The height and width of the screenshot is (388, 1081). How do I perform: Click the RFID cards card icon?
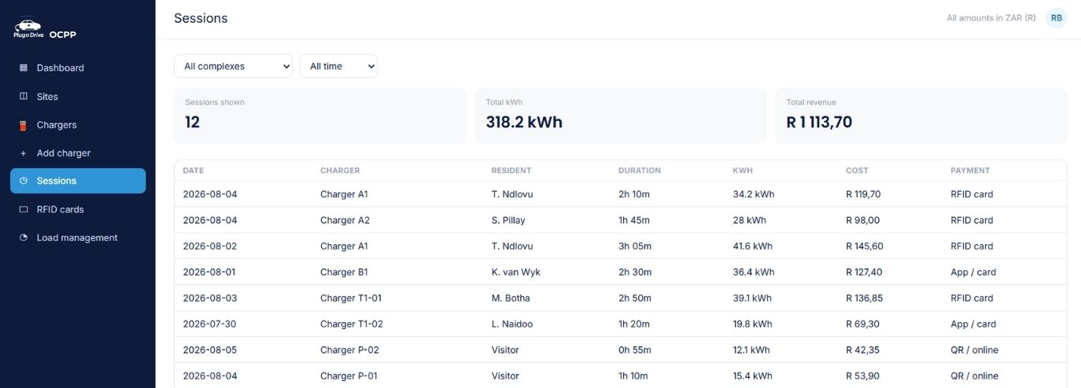[24, 210]
